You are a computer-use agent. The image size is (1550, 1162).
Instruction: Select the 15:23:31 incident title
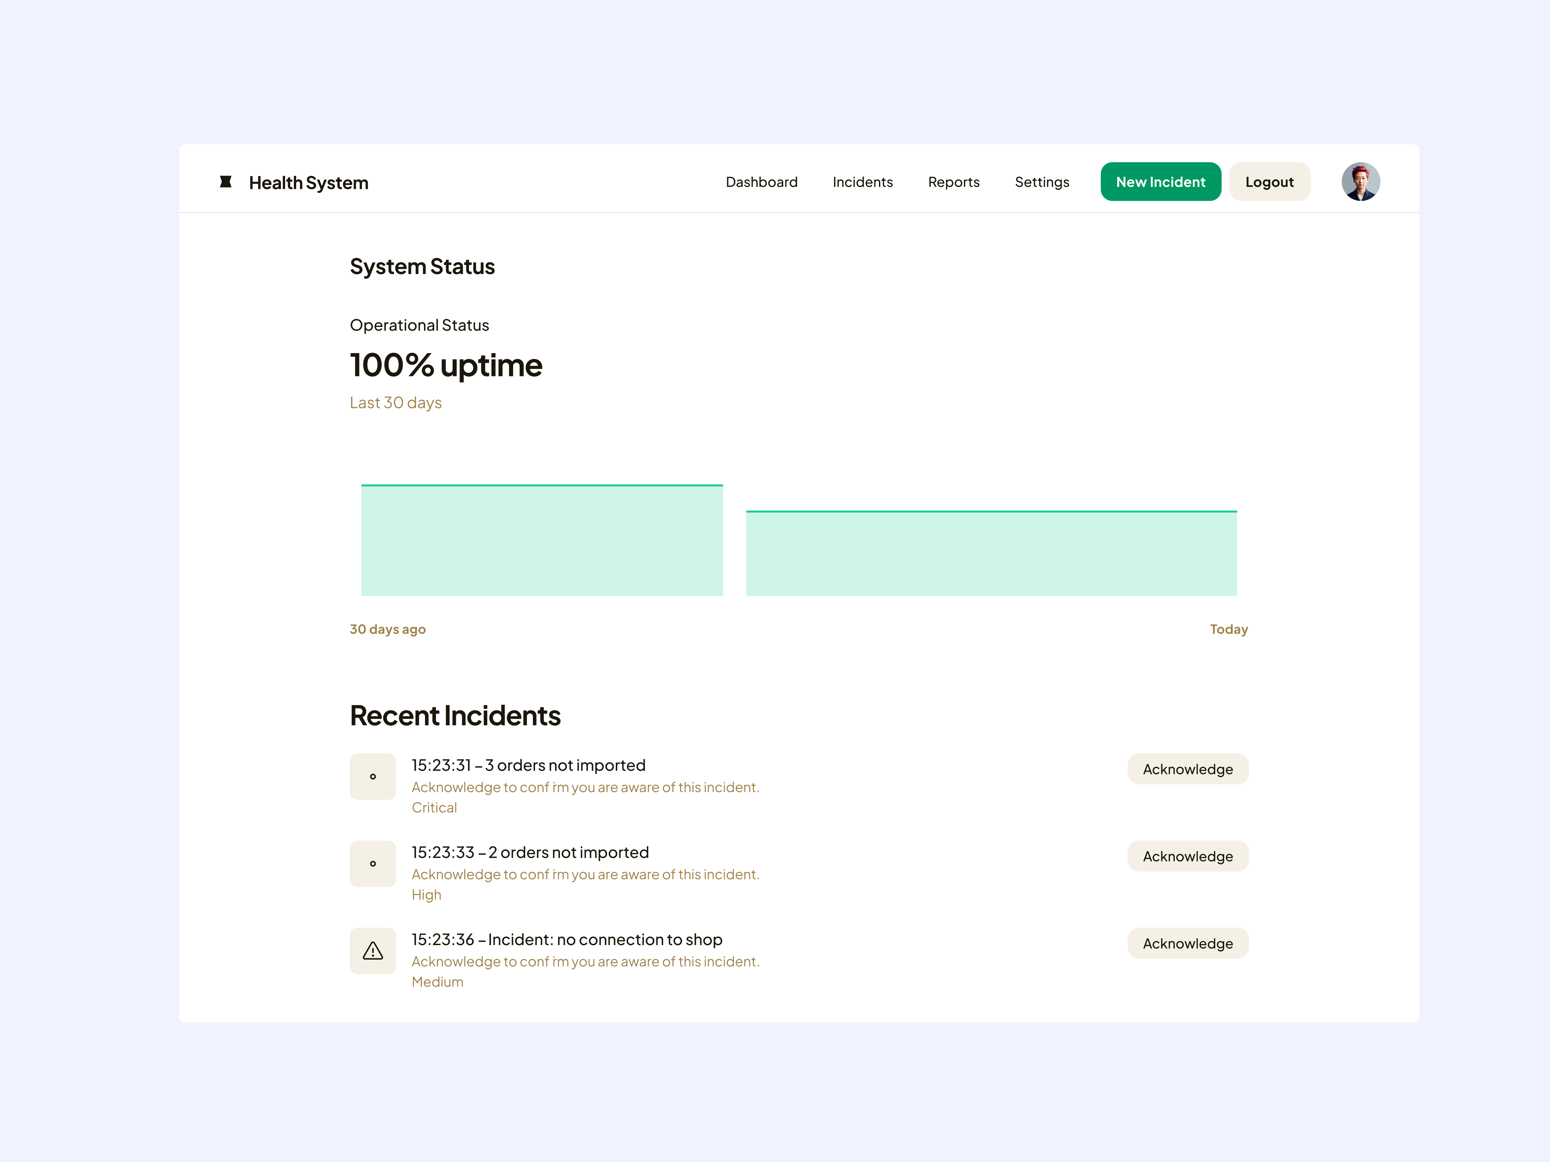point(528,765)
